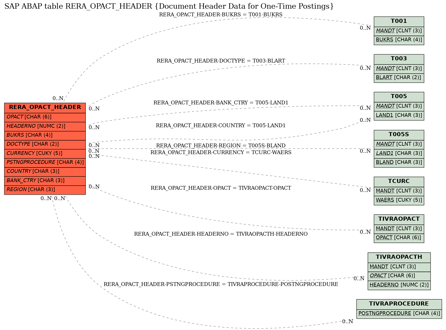Open the T005 table header
The width and height of the screenshot is (446, 330).
[x=399, y=97]
